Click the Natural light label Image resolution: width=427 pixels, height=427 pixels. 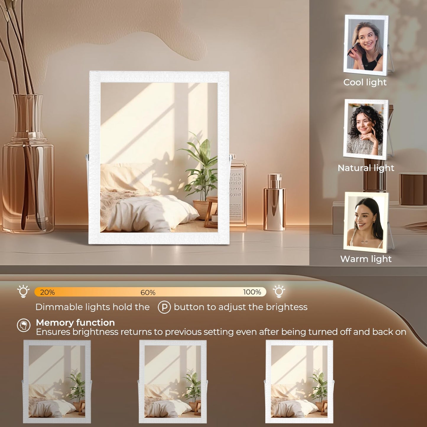tap(366, 168)
